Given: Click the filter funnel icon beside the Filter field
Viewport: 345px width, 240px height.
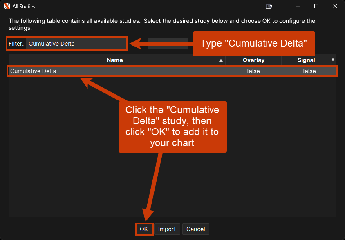Looking at the screenshot, I should (132, 44).
